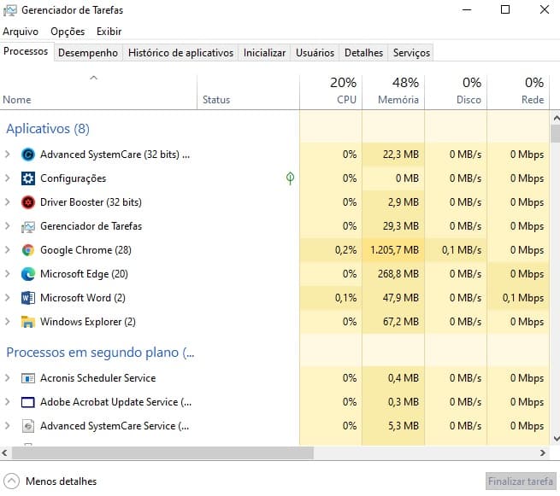Click Chrome's 1.205,7 MB memory value
Viewport: 560px width, 496px height.
[394, 250]
